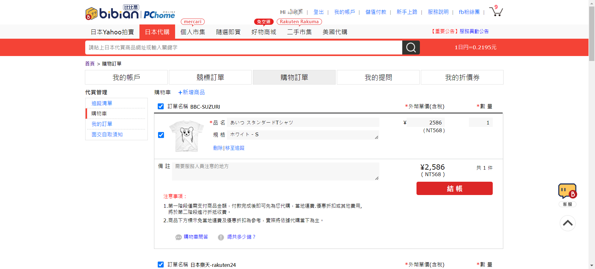Open the 日本Yahoo拍賣 tab

pyautogui.click(x=112, y=32)
